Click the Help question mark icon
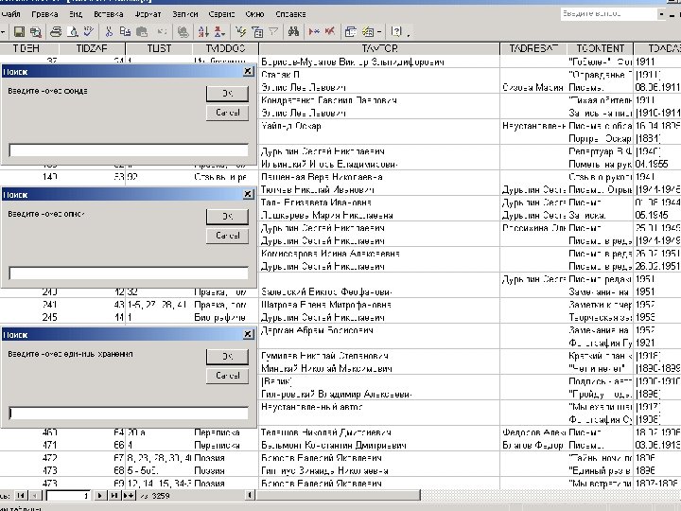This screenshot has height=511, width=681. click(x=395, y=31)
